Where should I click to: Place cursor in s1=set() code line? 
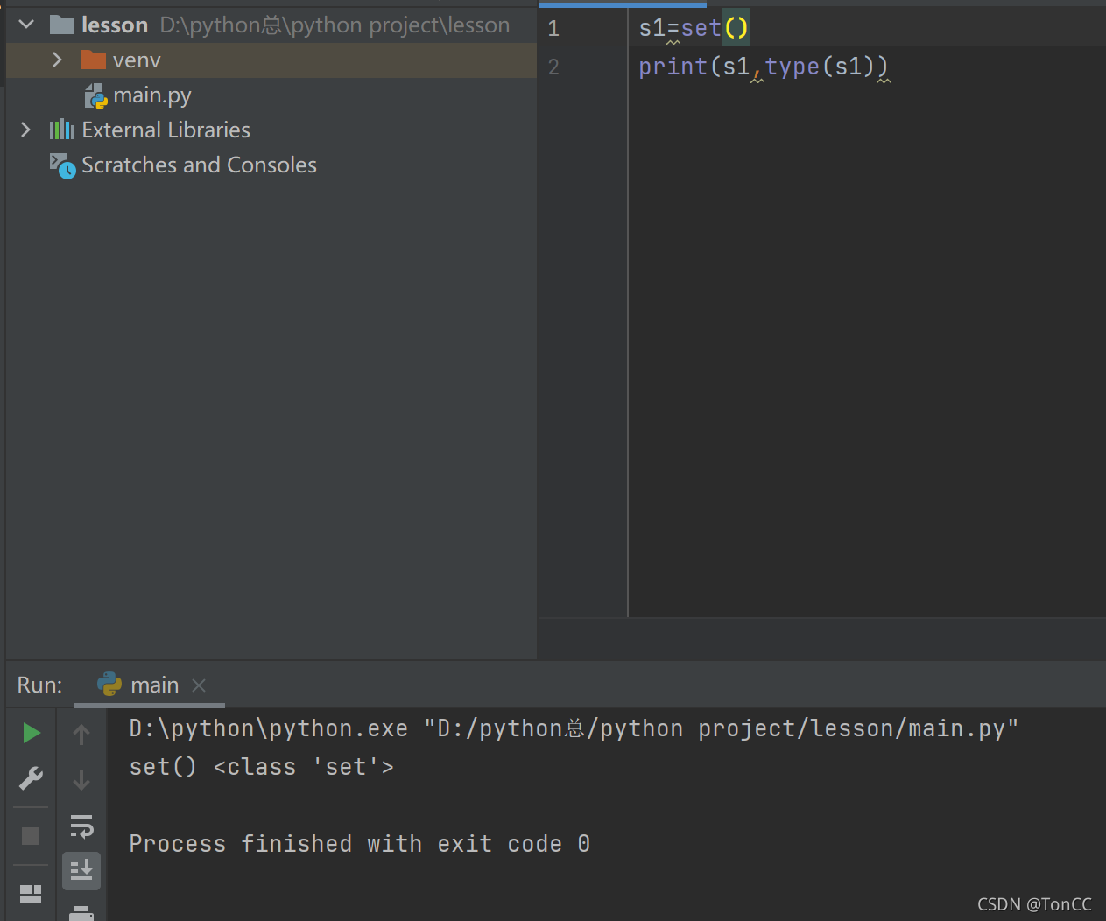coord(694,28)
